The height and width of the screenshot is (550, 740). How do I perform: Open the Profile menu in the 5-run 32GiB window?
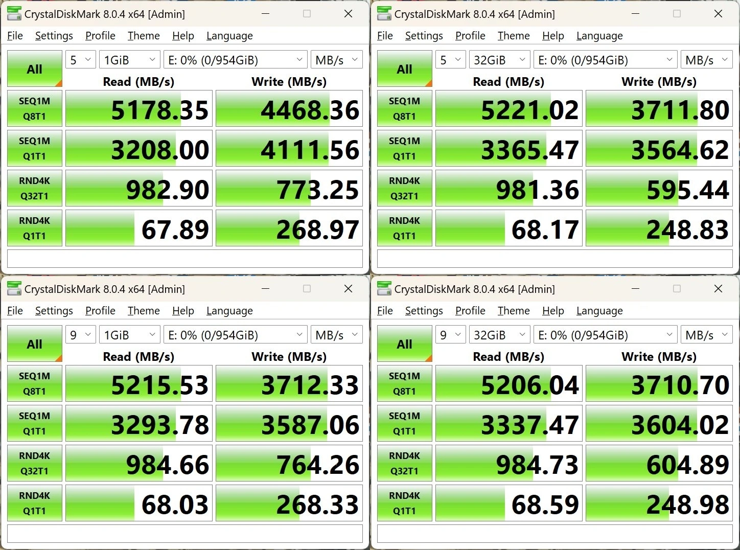470,36
